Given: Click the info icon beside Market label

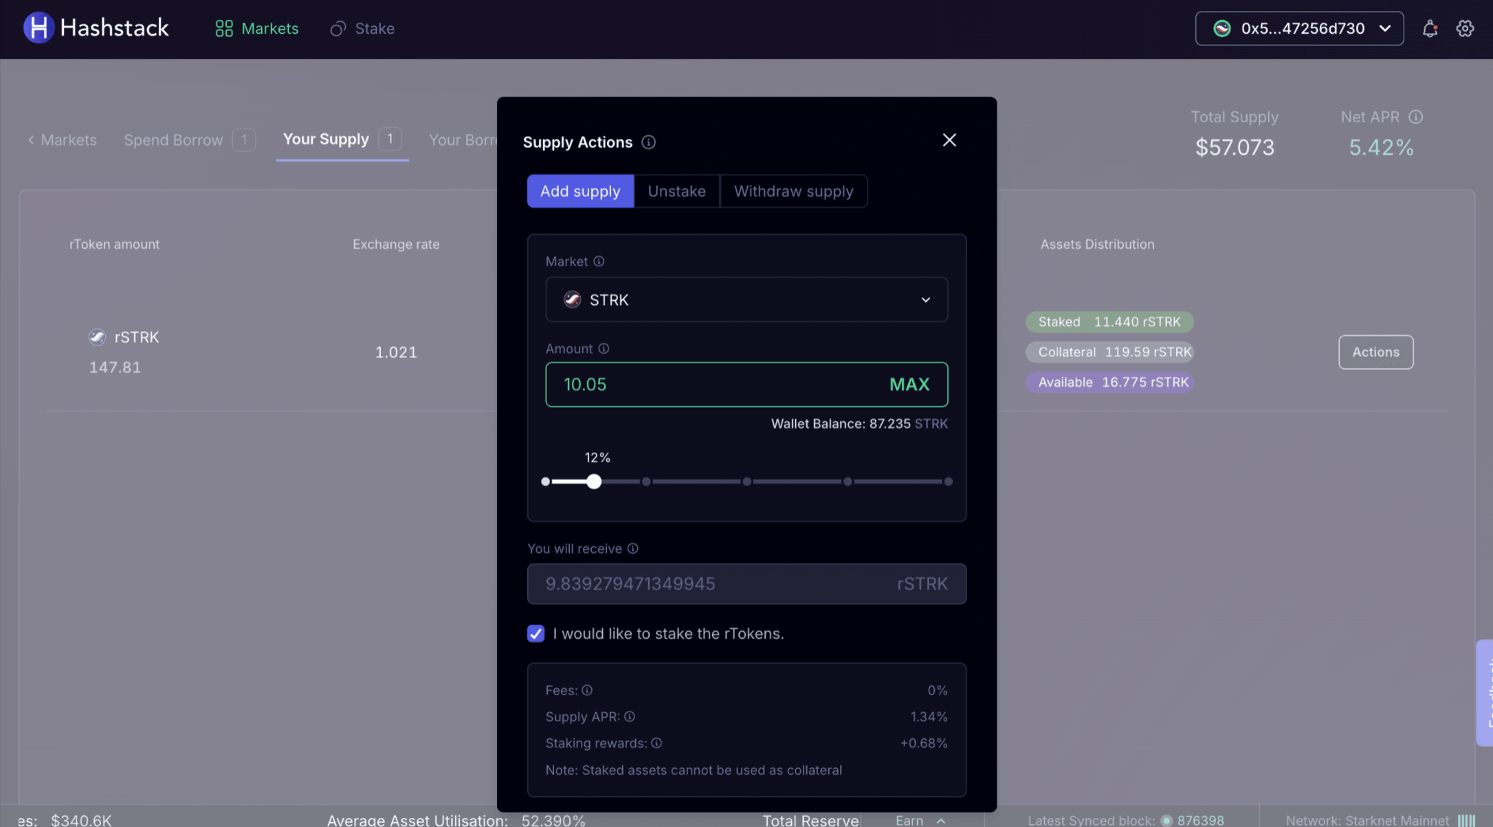Looking at the screenshot, I should pos(599,261).
